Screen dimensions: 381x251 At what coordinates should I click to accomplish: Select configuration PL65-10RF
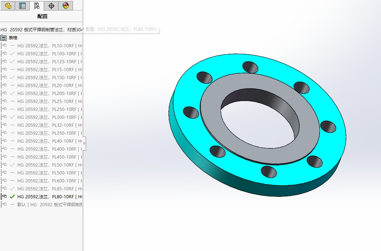coord(50,189)
